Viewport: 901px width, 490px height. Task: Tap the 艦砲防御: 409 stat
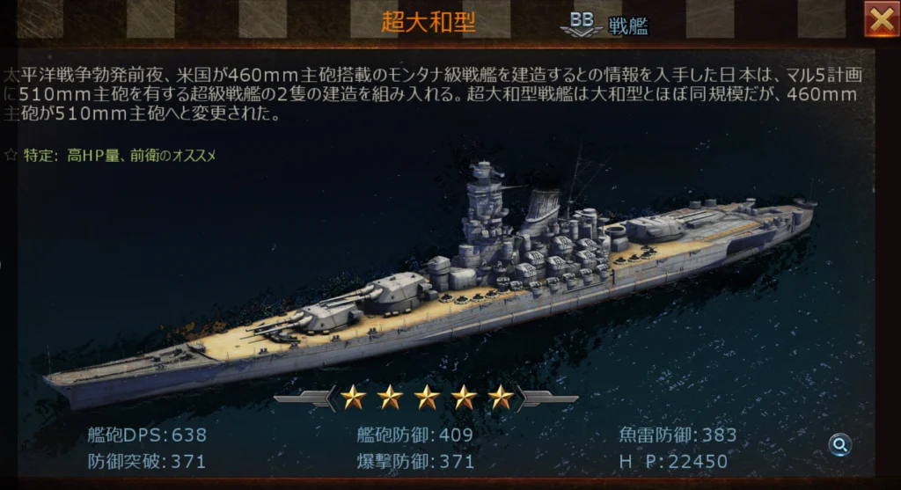pyautogui.click(x=415, y=435)
